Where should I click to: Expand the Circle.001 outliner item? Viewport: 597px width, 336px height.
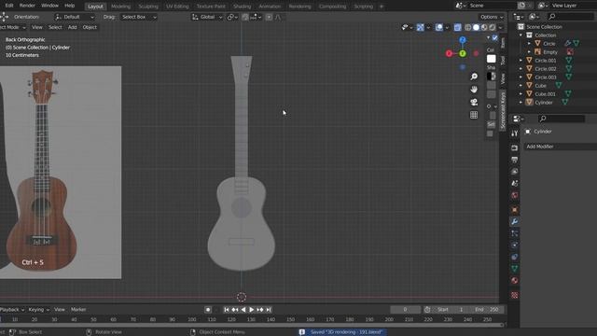pos(521,60)
